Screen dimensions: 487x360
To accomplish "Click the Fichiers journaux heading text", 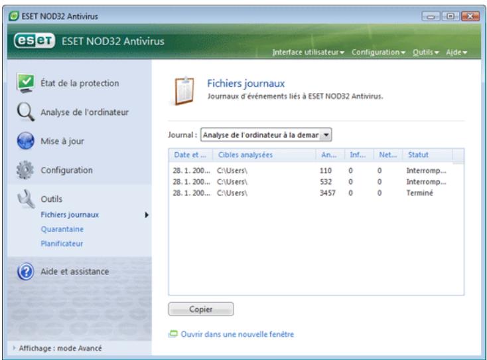I will (245, 83).
